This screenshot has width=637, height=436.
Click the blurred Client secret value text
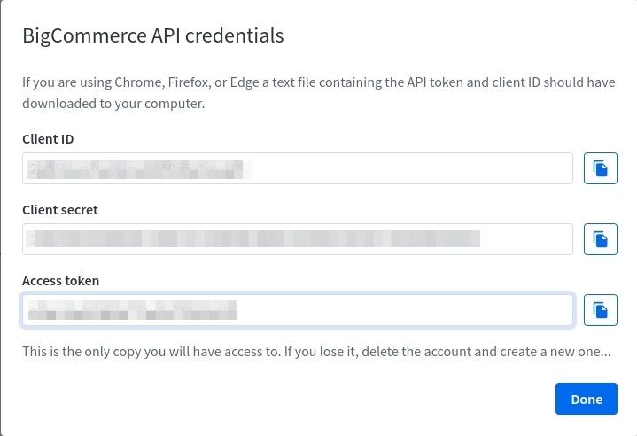(252, 239)
